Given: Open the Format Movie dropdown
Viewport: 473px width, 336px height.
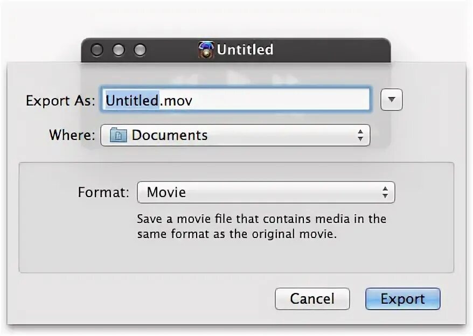Looking at the screenshot, I should (266, 192).
